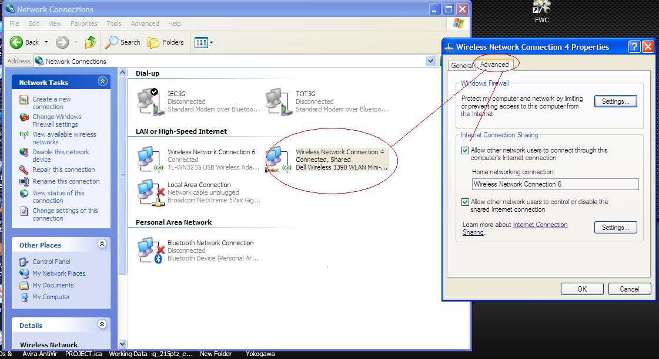The width and height of the screenshot is (659, 359).
Task: Click Windows Firewall Settings button
Action: pyautogui.click(x=615, y=101)
